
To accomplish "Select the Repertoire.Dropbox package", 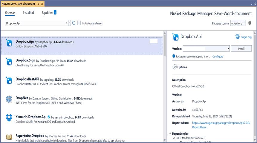I will [x=82, y=138].
